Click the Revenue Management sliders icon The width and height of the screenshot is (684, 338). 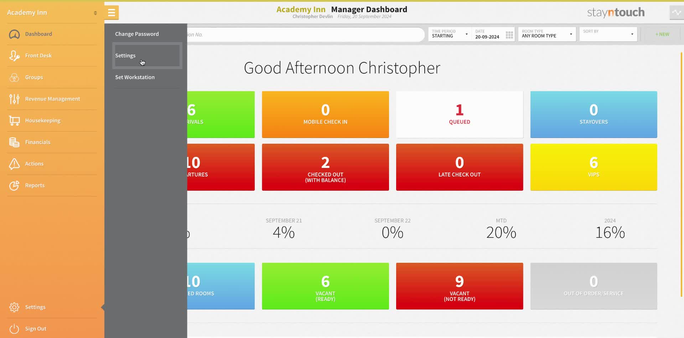(14, 99)
